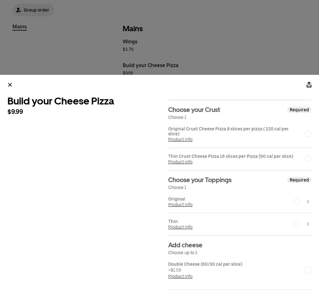
Task: Expand options for the Original topping
Action: pos(308,201)
